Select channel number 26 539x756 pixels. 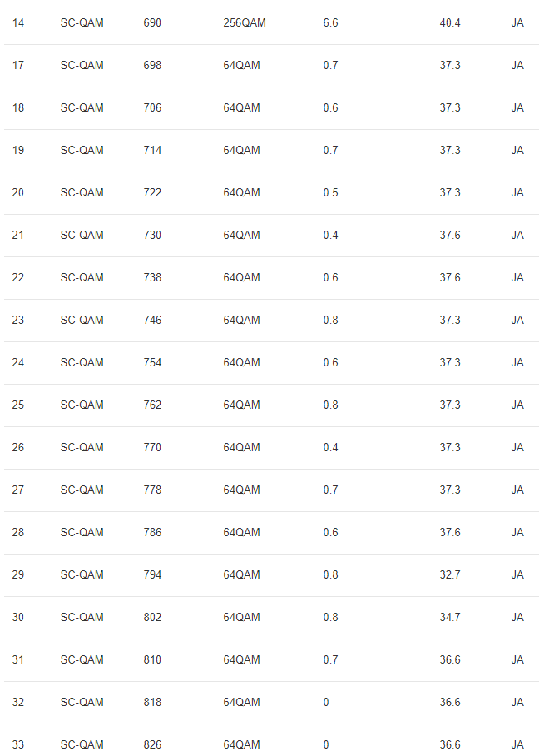click(x=18, y=447)
